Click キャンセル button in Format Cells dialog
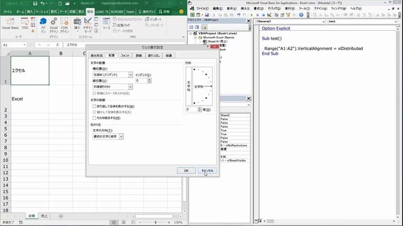This screenshot has height=226, width=403. tap(207, 171)
